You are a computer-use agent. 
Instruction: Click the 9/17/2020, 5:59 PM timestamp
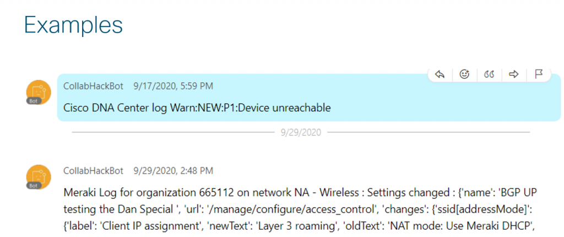tap(173, 86)
